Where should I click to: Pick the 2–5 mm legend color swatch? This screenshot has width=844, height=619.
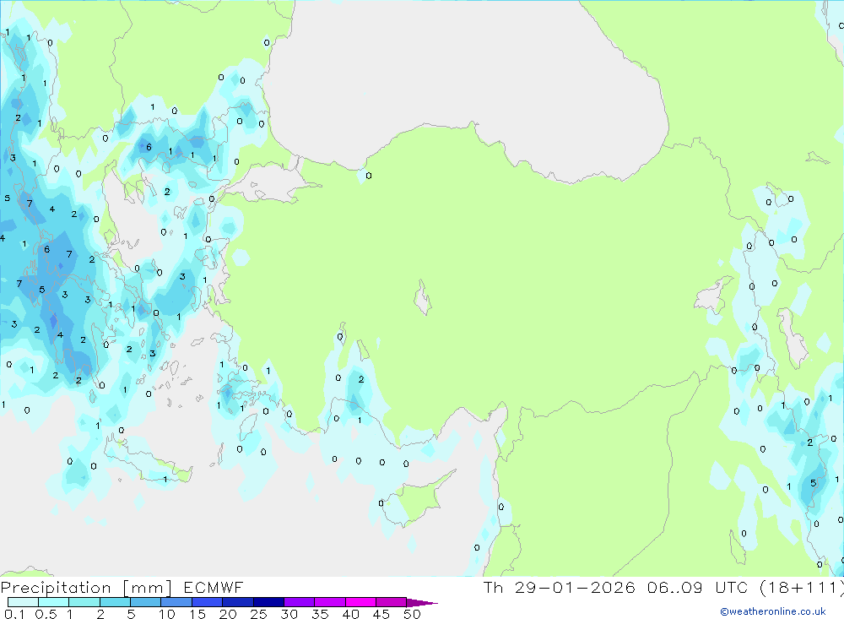pyautogui.click(x=115, y=602)
